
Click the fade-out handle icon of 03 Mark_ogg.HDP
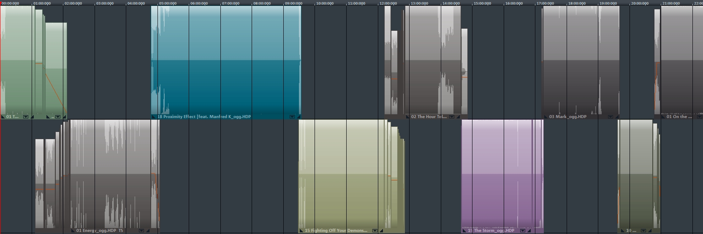pos(617,117)
